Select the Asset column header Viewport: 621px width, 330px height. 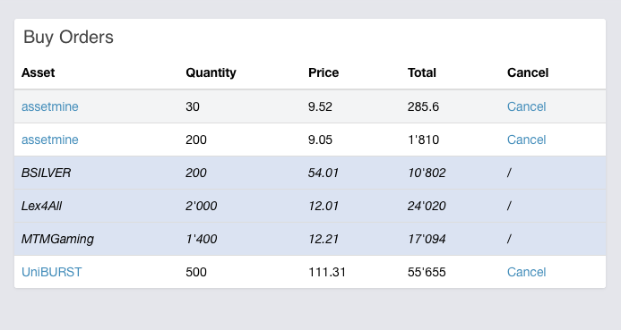pyautogui.click(x=38, y=72)
